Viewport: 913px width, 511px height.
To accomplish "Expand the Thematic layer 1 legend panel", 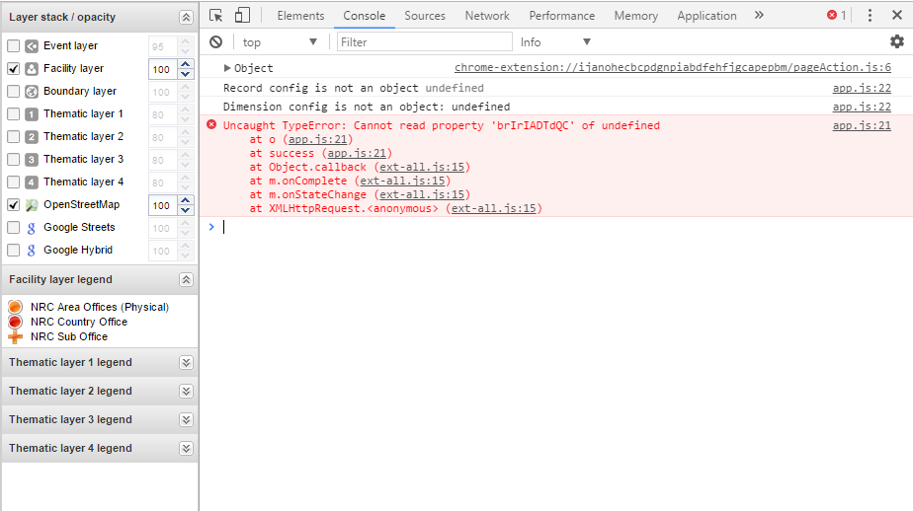I will click(186, 363).
